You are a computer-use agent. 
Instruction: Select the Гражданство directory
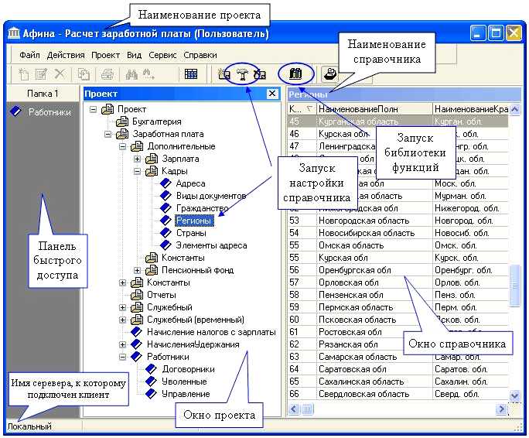click(202, 208)
